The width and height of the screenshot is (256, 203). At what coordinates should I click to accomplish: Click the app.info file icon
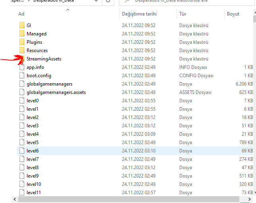pyautogui.click(x=22, y=67)
